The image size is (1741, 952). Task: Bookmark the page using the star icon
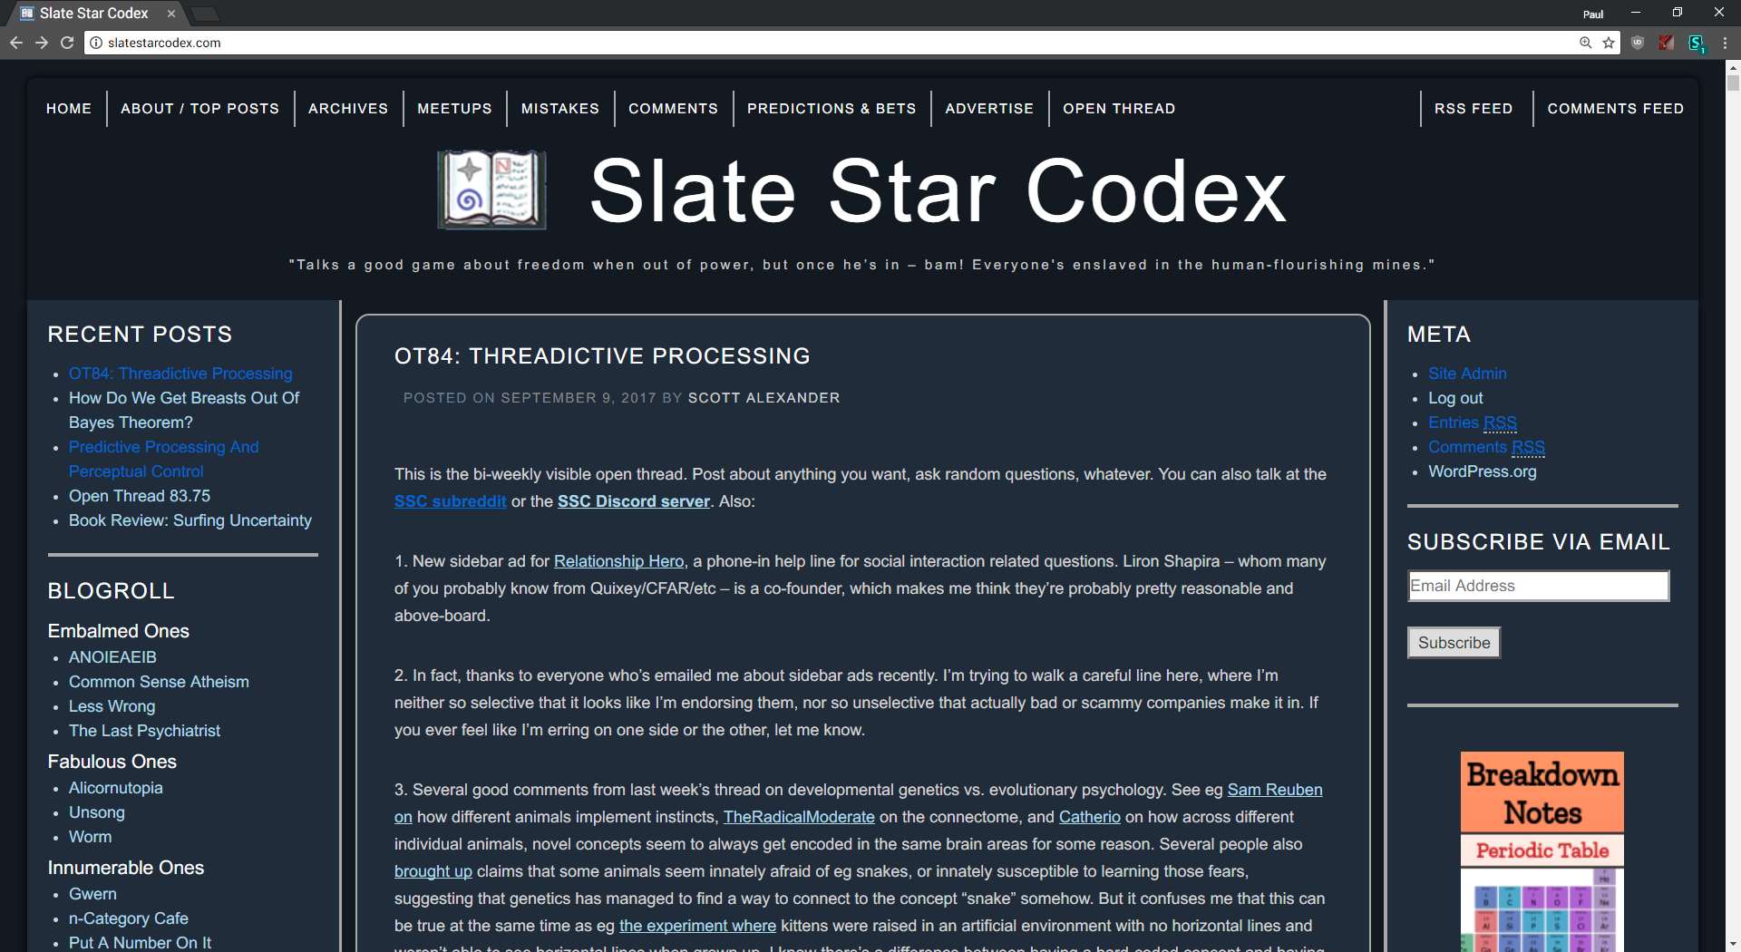[x=1609, y=42]
